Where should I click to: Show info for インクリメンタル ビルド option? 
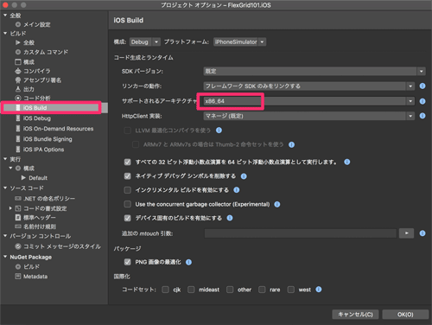click(237, 190)
